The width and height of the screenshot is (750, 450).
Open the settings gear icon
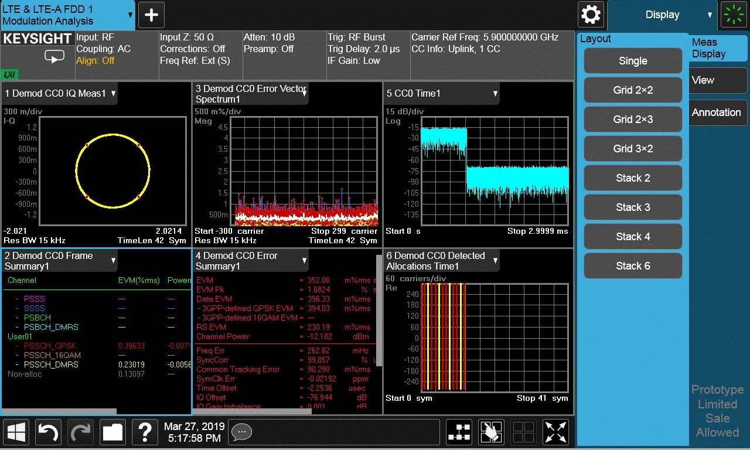click(591, 15)
